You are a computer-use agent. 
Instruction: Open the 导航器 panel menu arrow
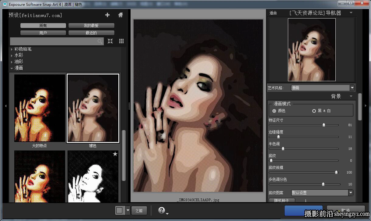(x=351, y=13)
